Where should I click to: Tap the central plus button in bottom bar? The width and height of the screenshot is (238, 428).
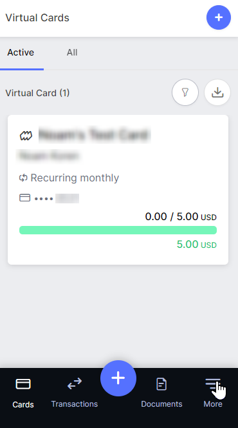pyautogui.click(x=118, y=378)
